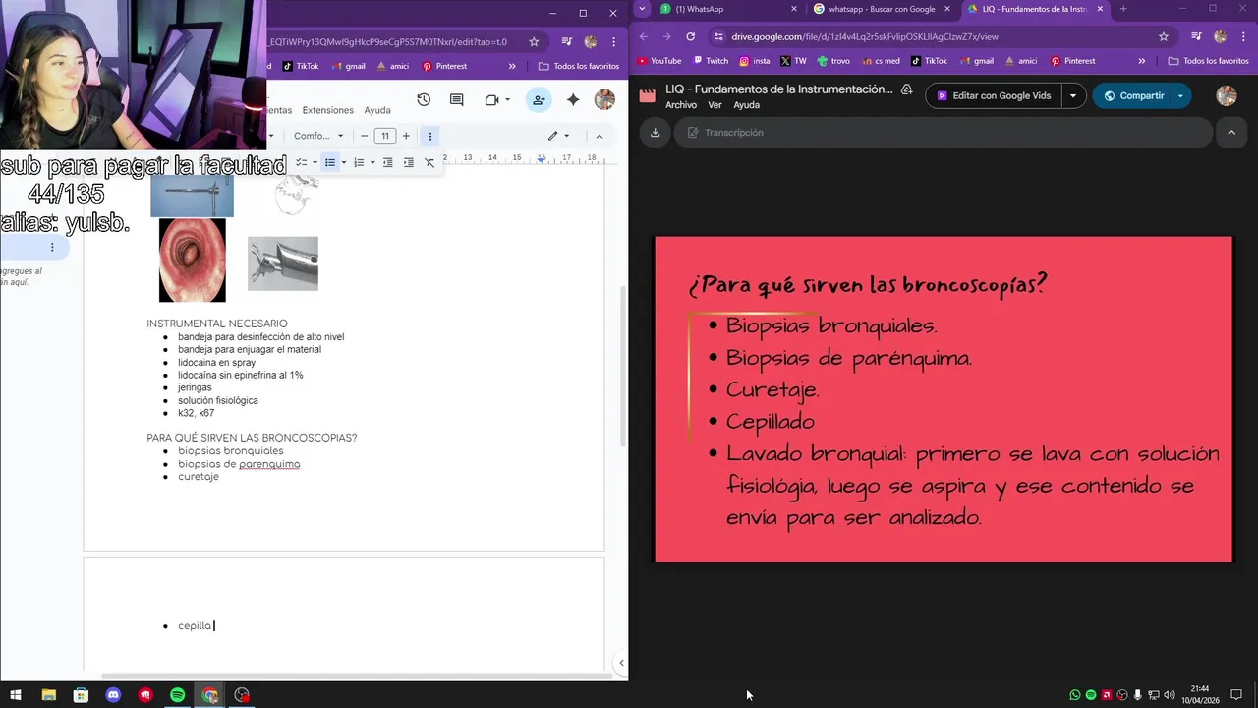The height and width of the screenshot is (708, 1258).
Task: Clear formatting with the crossed-T icon
Action: pyautogui.click(x=429, y=162)
